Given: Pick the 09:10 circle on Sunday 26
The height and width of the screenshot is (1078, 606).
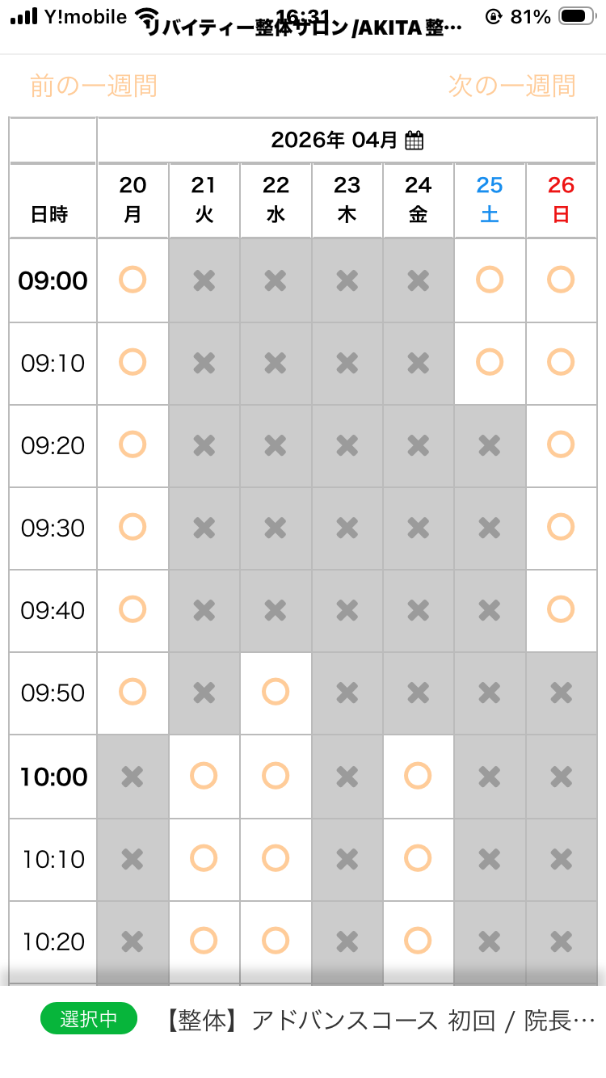Looking at the screenshot, I should [x=561, y=363].
